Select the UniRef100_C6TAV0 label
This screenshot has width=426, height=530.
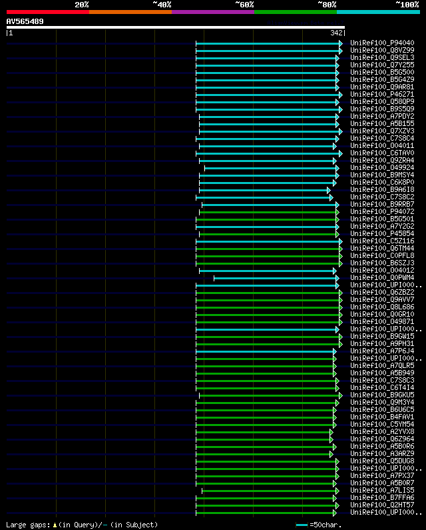point(382,153)
